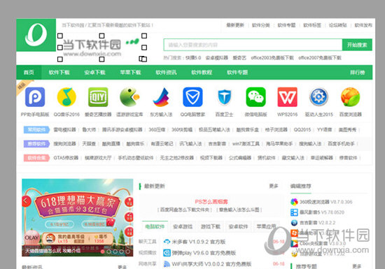This screenshot has height=269, width=385.
Task: Open the GTA5修改器 link
Action: (66, 158)
